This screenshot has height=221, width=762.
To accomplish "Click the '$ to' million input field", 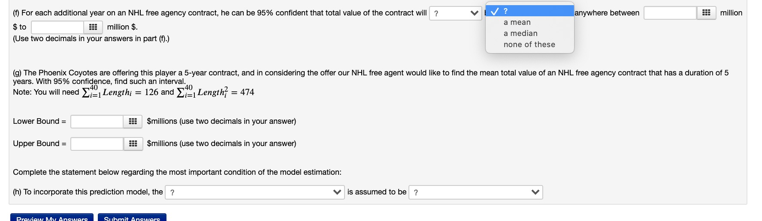I will tap(57, 27).
